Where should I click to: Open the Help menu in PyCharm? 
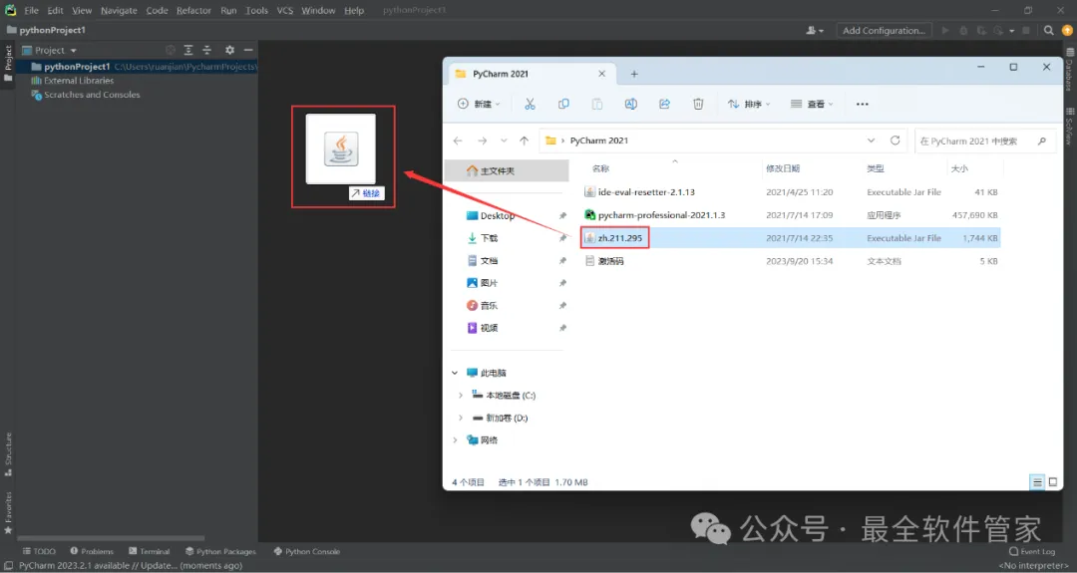pos(354,10)
